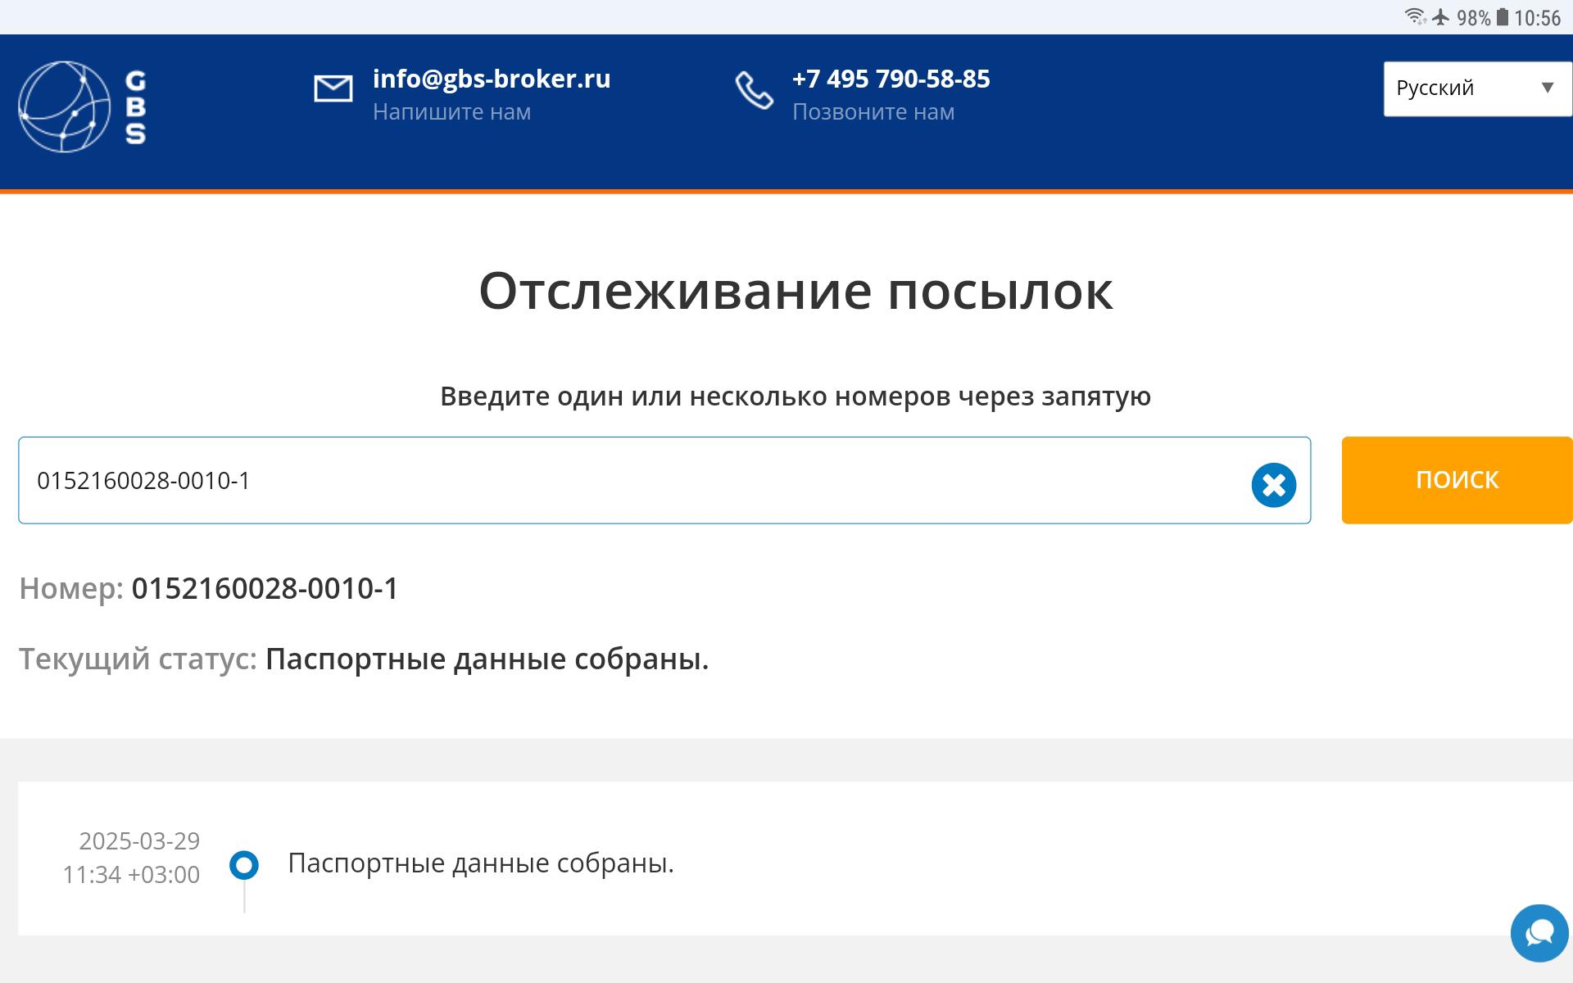The image size is (1573, 983).
Task: Click the Паспортные данные собраны timeline entry
Action: coord(481,863)
